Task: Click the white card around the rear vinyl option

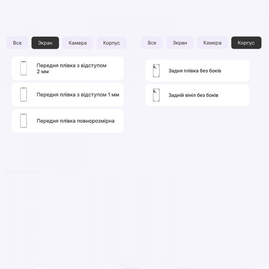Action: [x=197, y=95]
